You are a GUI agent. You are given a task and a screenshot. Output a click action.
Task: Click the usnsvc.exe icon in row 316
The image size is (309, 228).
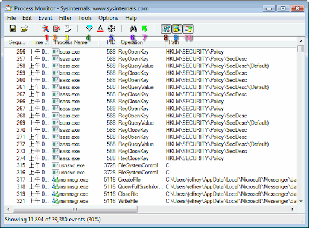55,173
